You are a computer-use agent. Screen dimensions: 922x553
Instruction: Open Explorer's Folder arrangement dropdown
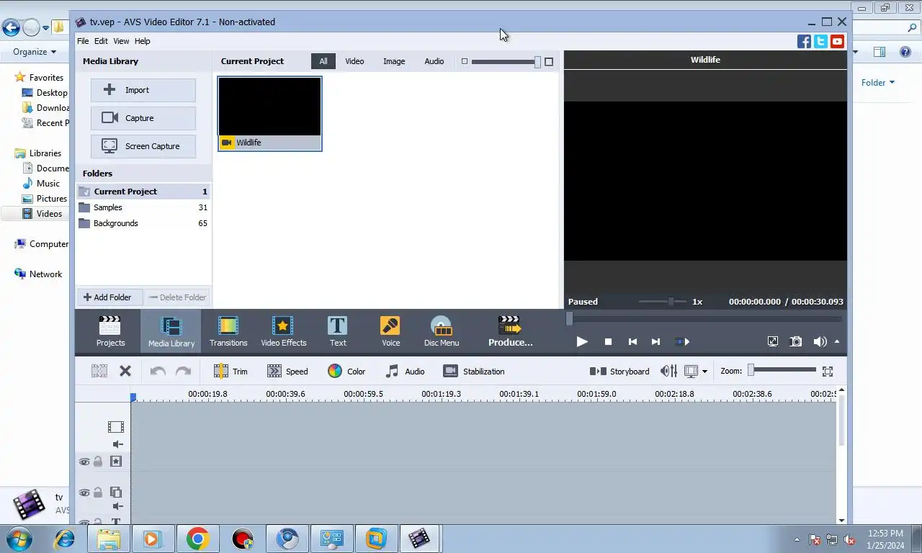click(878, 83)
